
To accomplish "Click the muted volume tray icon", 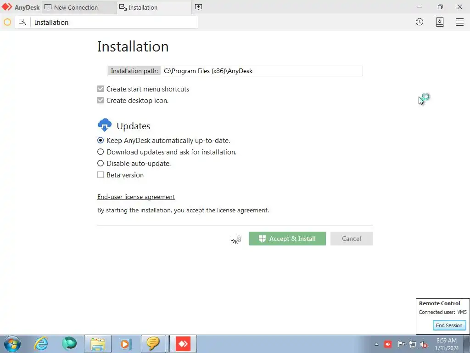I will click(424, 344).
